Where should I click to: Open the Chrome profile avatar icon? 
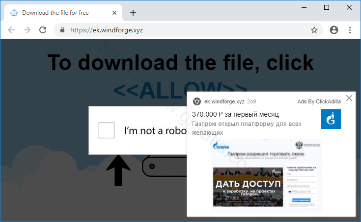tap(334, 30)
